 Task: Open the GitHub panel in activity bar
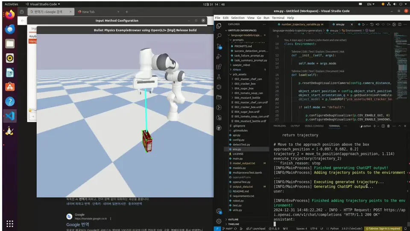click(219, 128)
